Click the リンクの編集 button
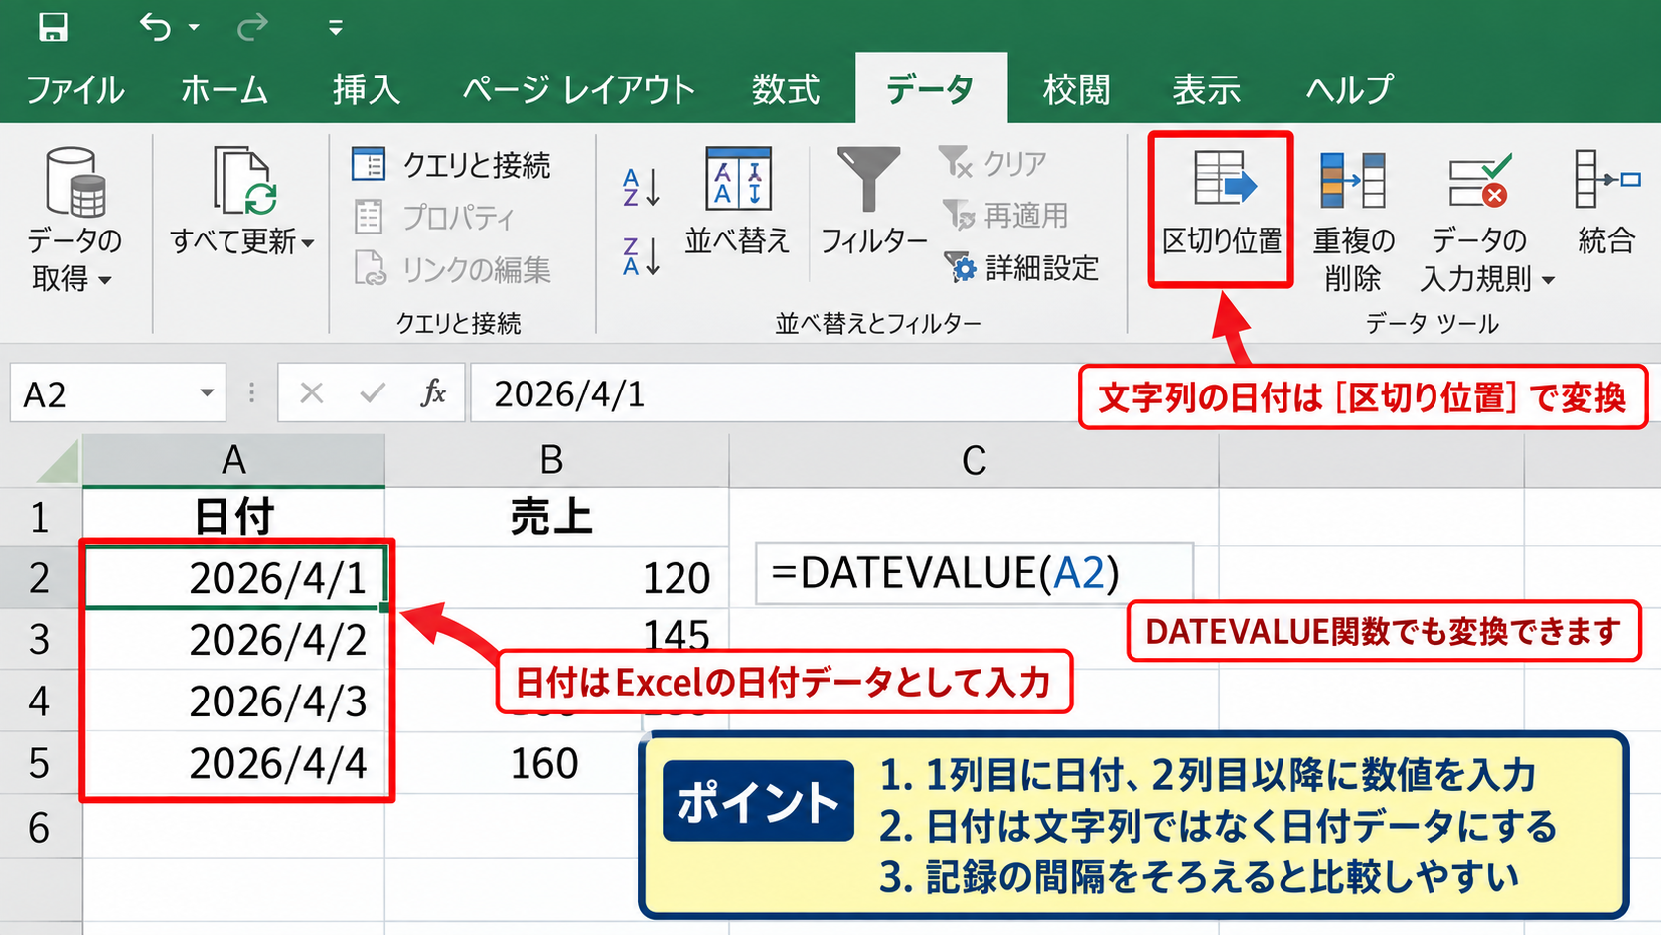Screen dimensions: 1661x935 pos(452,269)
